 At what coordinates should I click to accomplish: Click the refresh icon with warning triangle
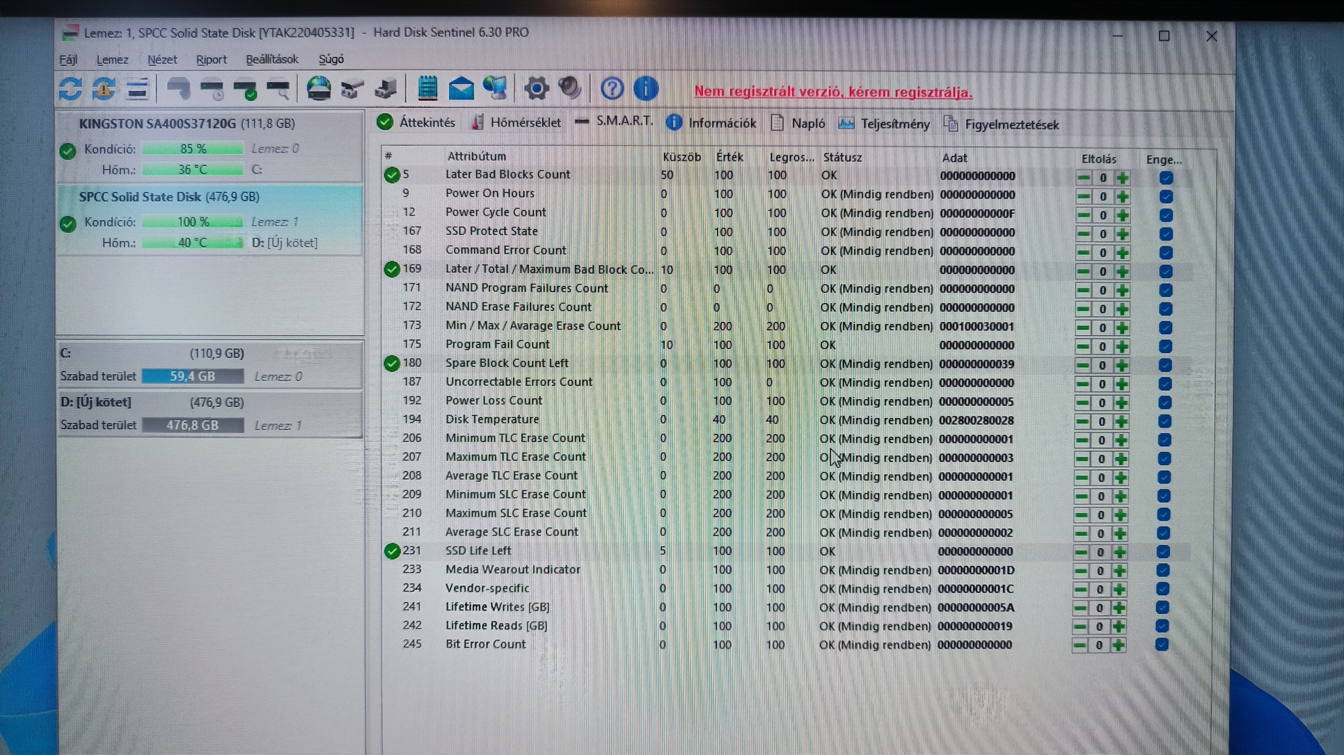[x=104, y=89]
